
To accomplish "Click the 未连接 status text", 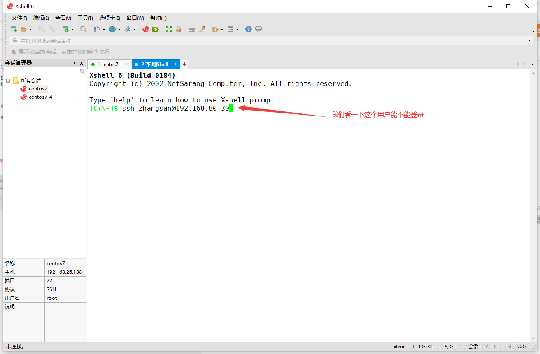I will tap(15, 347).
